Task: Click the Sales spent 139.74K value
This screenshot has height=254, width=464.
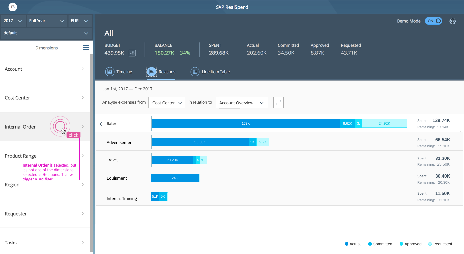Action: (x=441, y=120)
